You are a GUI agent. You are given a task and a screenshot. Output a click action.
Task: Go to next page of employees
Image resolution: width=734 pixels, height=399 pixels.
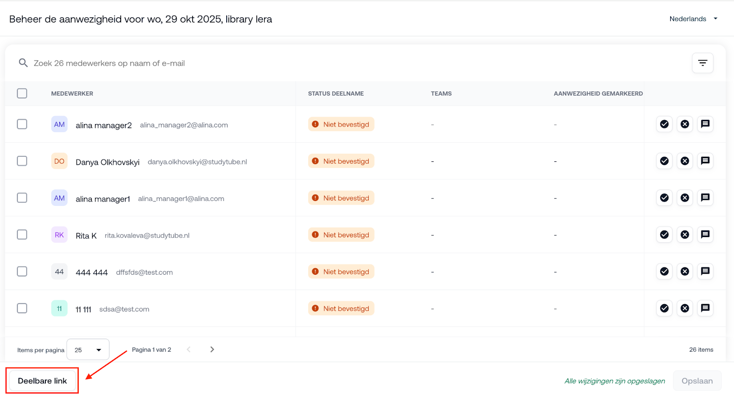[212, 349]
